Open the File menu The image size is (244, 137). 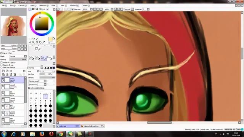[4, 5]
